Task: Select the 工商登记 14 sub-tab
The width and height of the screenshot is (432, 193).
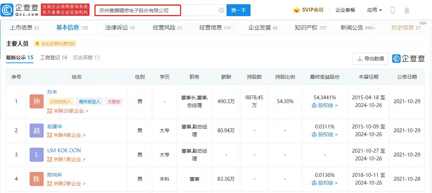Action: pyautogui.click(x=54, y=58)
